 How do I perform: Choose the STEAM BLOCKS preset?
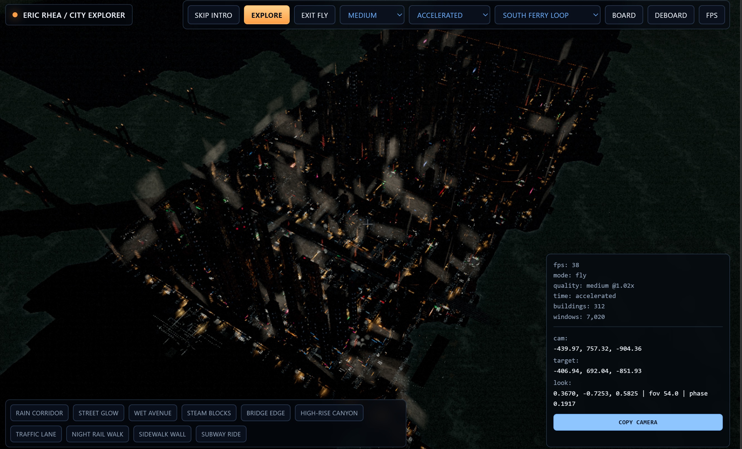point(209,413)
